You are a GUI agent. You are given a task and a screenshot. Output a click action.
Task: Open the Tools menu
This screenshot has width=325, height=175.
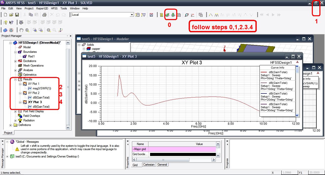(64, 8)
